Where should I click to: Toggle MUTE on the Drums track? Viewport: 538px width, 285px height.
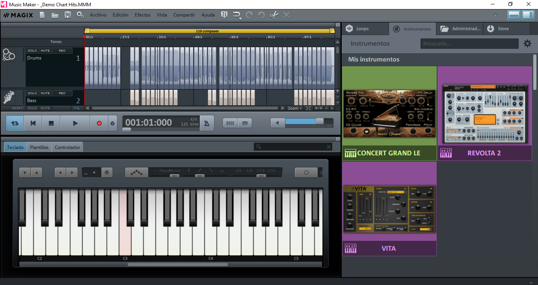tap(45, 50)
